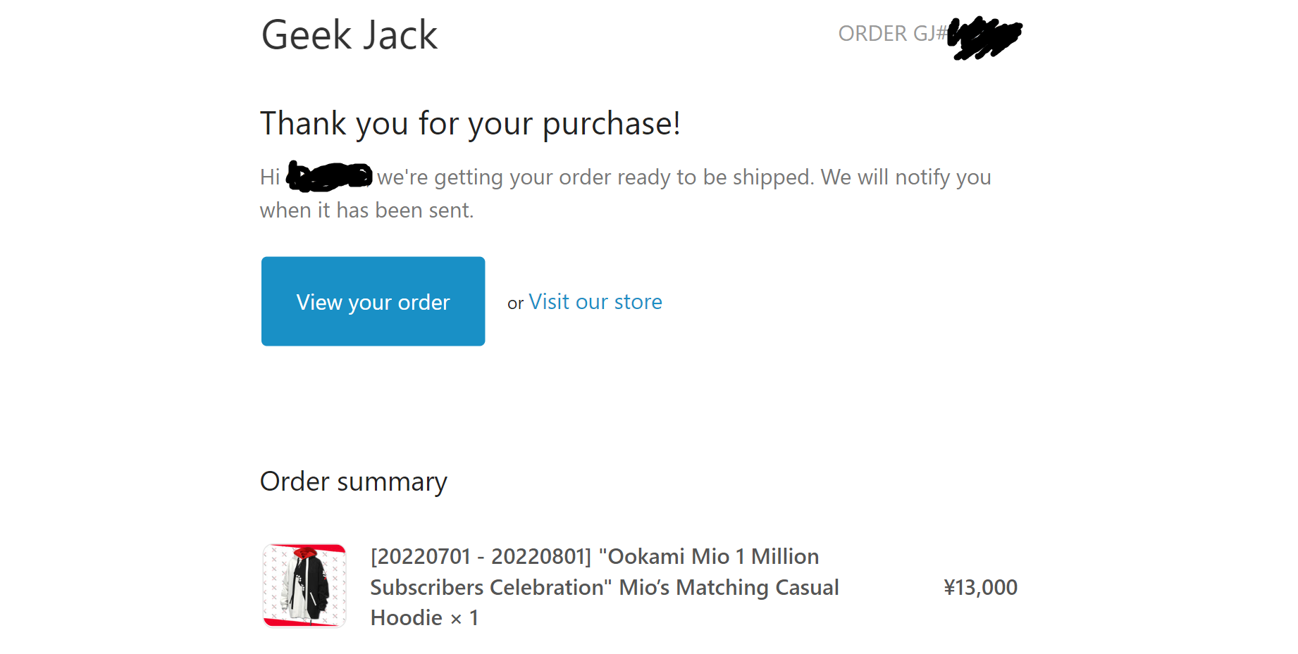Select 'getting your order ready to be shipped' text
This screenshot has width=1298, height=654.
[x=623, y=177]
